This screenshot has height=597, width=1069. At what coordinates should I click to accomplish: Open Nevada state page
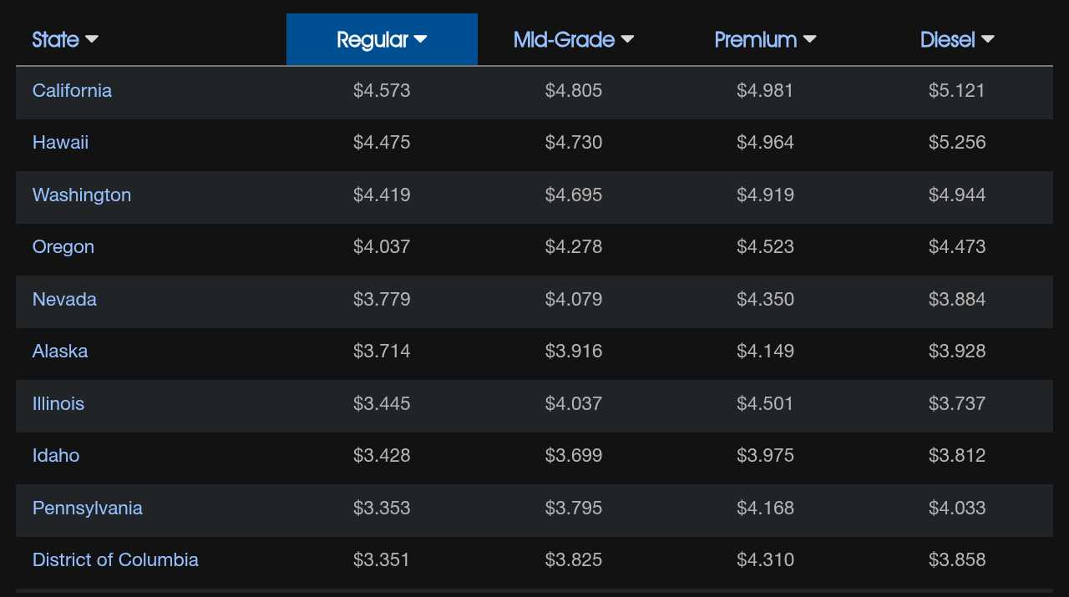(64, 299)
